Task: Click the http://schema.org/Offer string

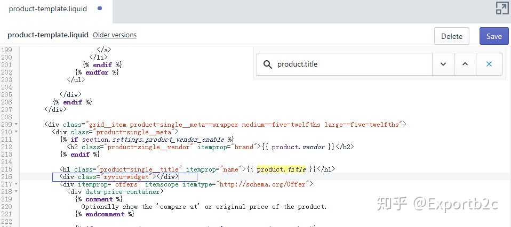Action: coord(262,184)
